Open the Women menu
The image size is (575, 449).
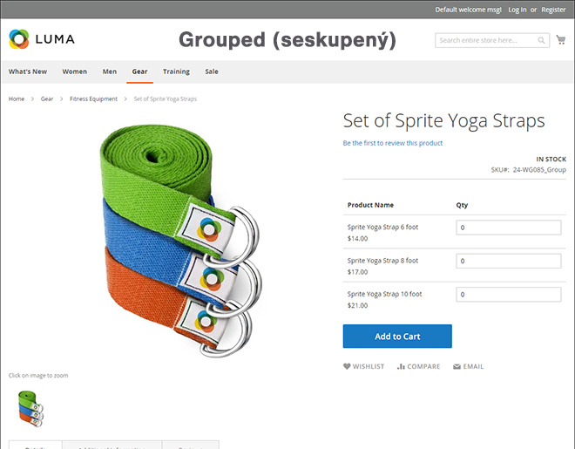pos(75,71)
